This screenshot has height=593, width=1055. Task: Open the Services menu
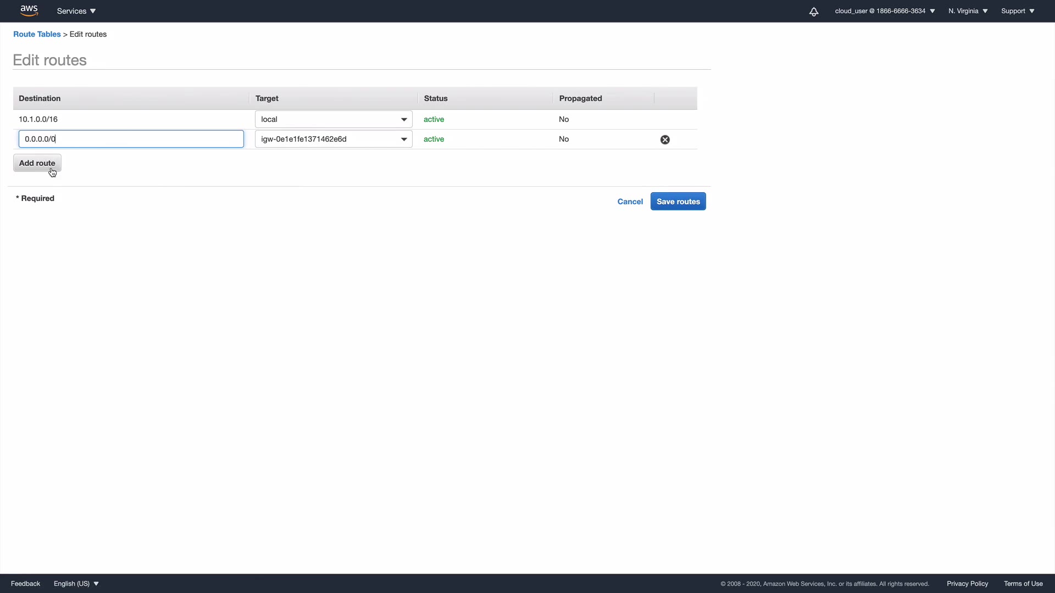tap(76, 11)
